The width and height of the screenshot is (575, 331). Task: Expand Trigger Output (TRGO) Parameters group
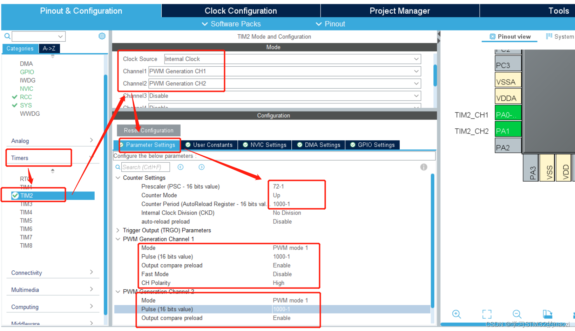(118, 230)
